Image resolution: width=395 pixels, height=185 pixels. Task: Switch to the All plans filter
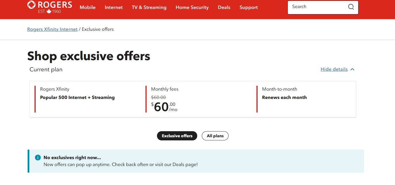[215, 136]
